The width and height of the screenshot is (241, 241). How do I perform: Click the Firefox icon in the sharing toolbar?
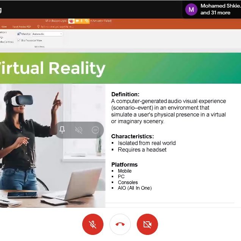71,21
